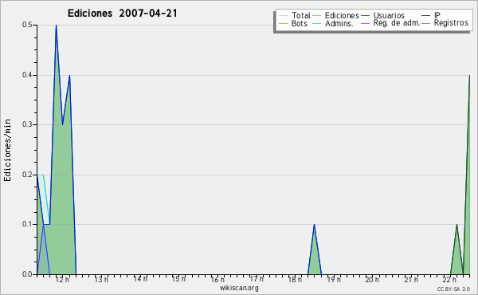478x295 pixels.
Task: Click the '0.3' y-axis value
Action: tap(27, 124)
